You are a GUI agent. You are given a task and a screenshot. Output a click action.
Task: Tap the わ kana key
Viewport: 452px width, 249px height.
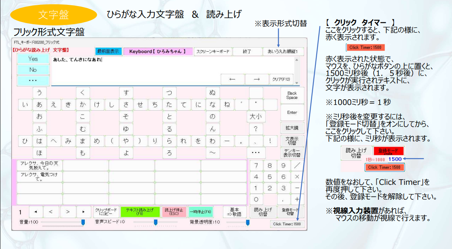tap(212, 141)
